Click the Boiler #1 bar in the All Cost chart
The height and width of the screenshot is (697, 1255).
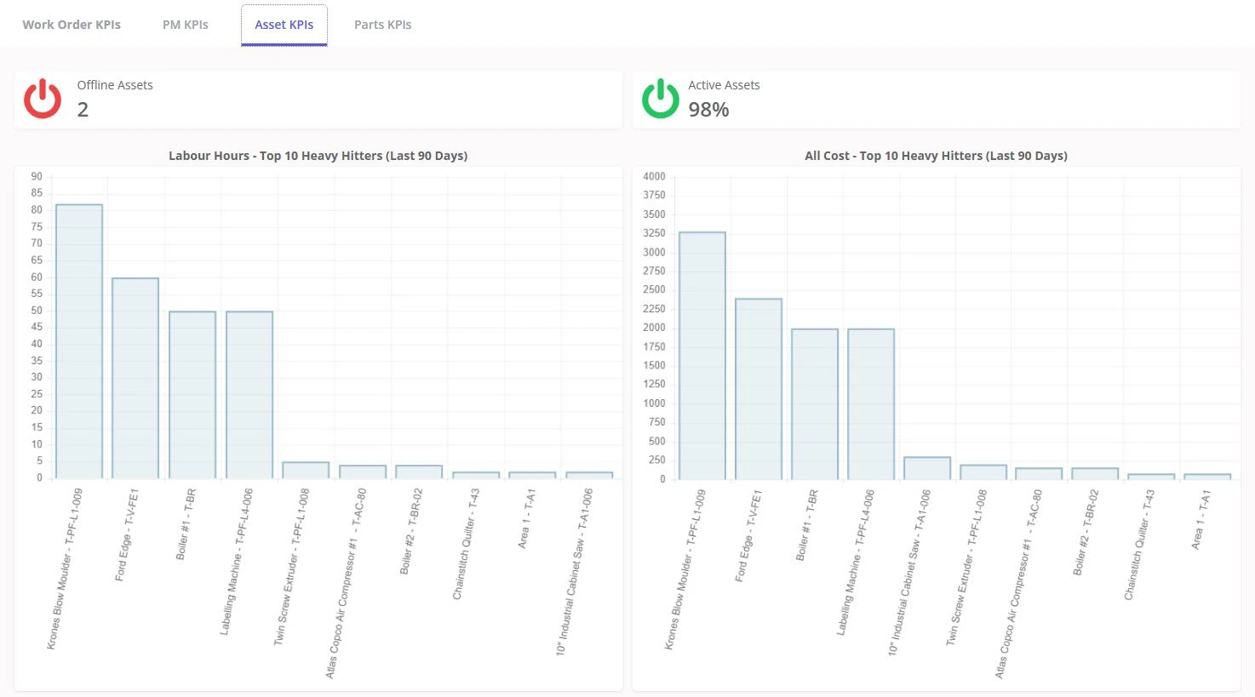click(x=815, y=404)
